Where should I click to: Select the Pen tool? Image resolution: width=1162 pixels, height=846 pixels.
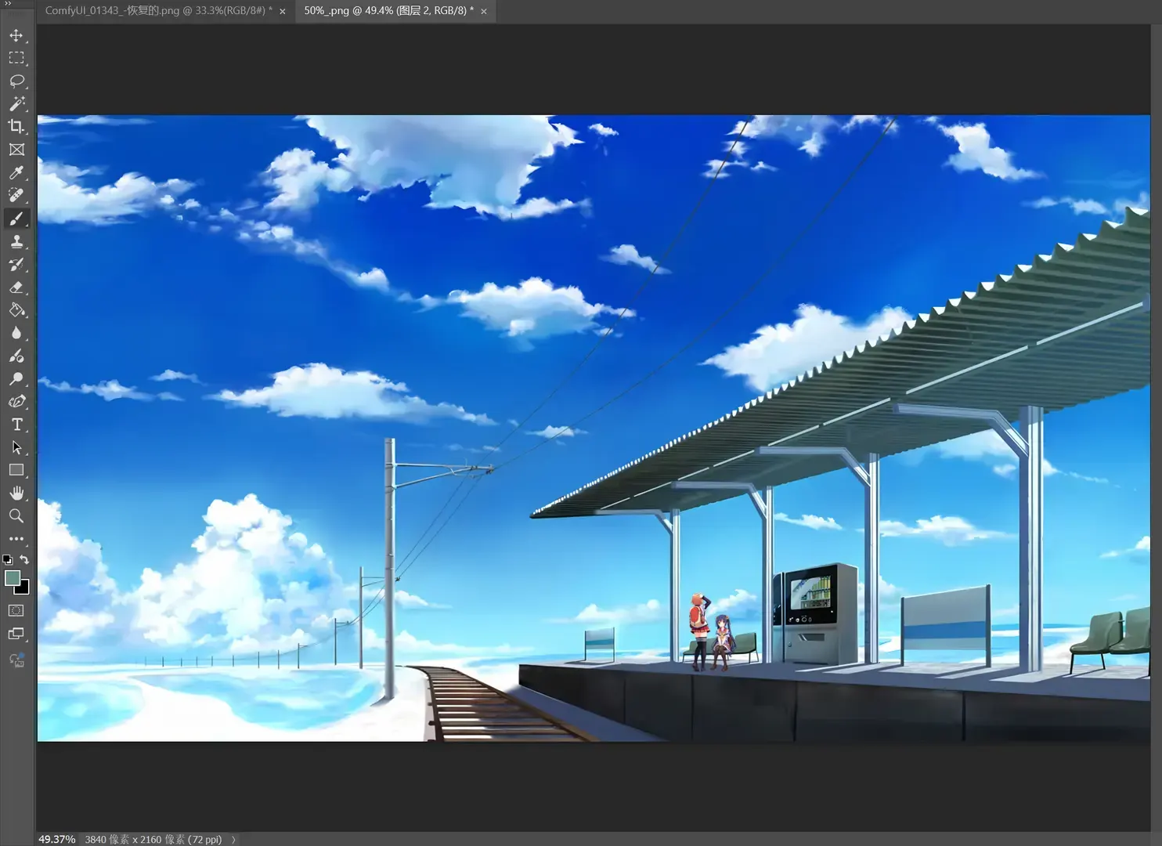coord(16,402)
